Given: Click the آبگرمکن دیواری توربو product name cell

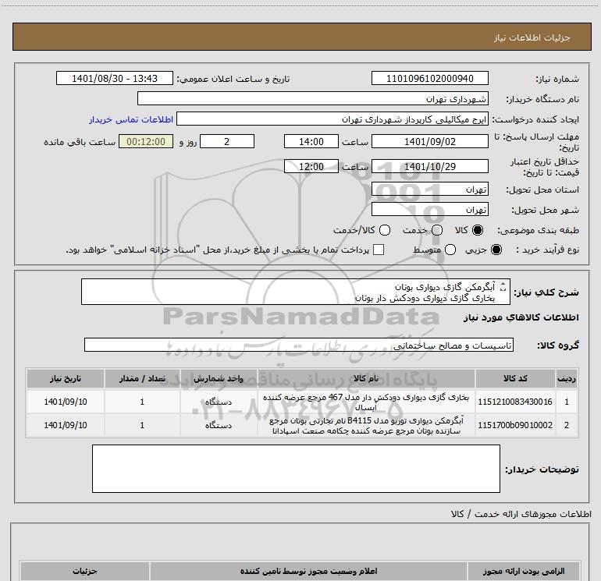Looking at the screenshot, I should pyautogui.click(x=366, y=426).
